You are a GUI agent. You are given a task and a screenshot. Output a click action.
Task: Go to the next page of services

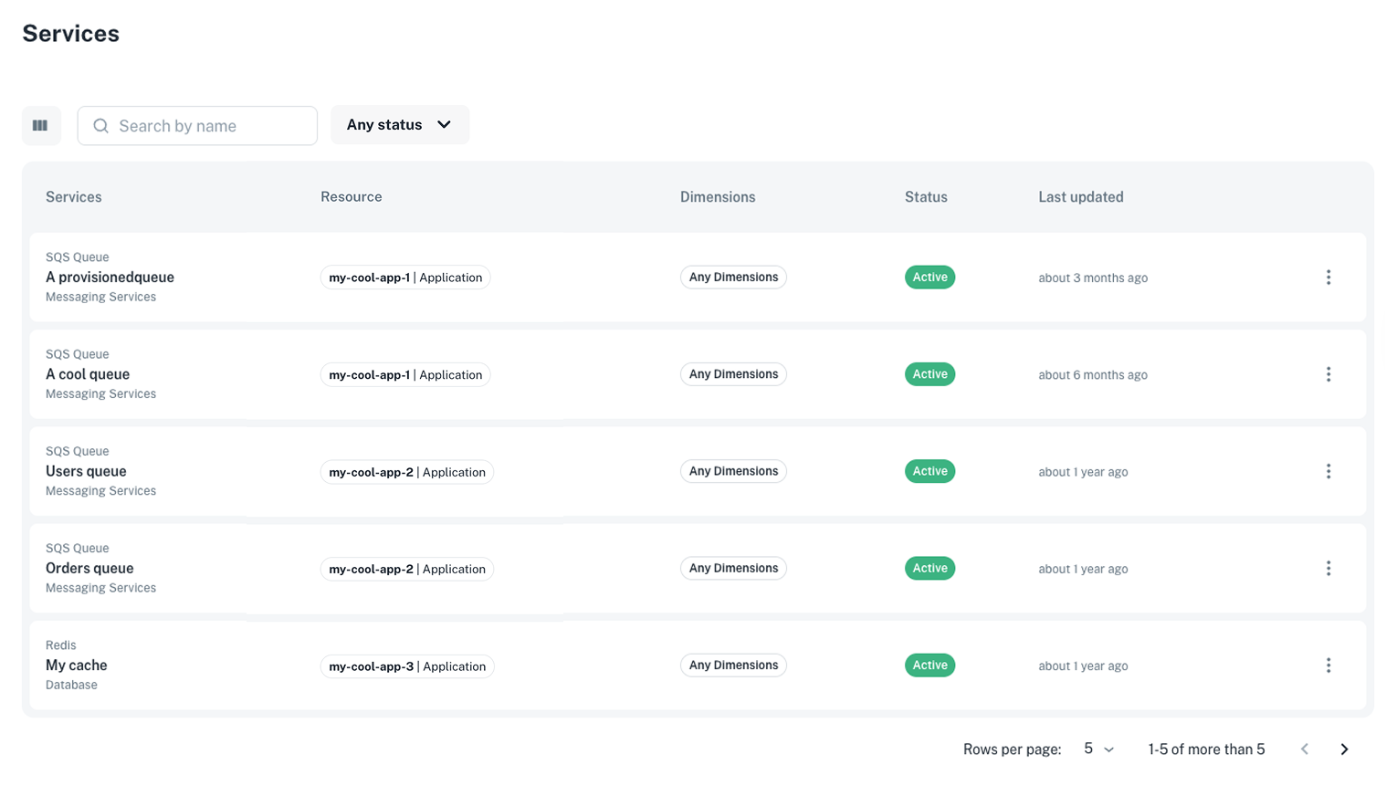tap(1344, 749)
